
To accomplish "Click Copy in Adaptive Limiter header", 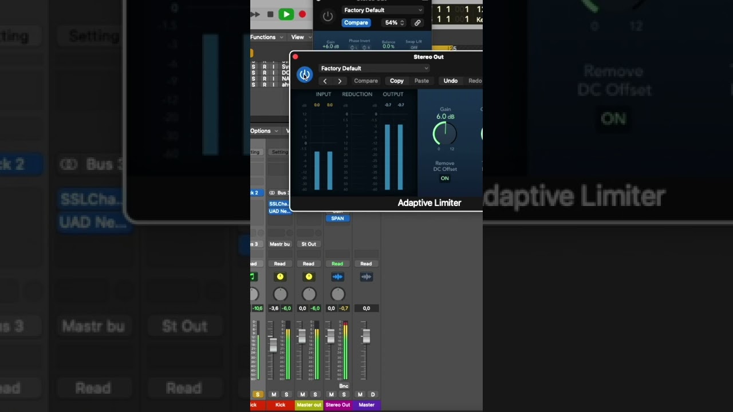I will click(397, 81).
